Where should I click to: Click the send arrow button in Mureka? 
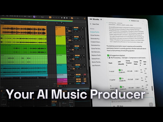point(151,104)
